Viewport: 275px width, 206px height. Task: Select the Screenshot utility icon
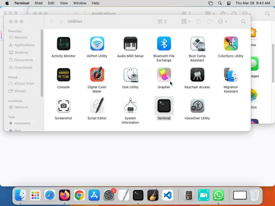point(63,106)
